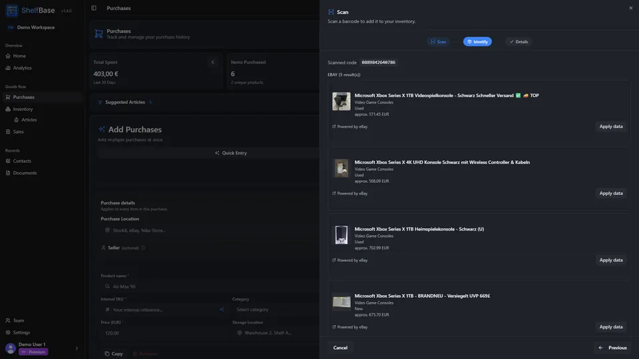This screenshot has width=639, height=359.
Task: Click the Cancel button in Scan panel
Action: [x=340, y=348]
